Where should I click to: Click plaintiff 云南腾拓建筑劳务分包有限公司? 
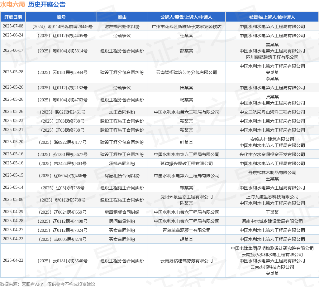186,72
